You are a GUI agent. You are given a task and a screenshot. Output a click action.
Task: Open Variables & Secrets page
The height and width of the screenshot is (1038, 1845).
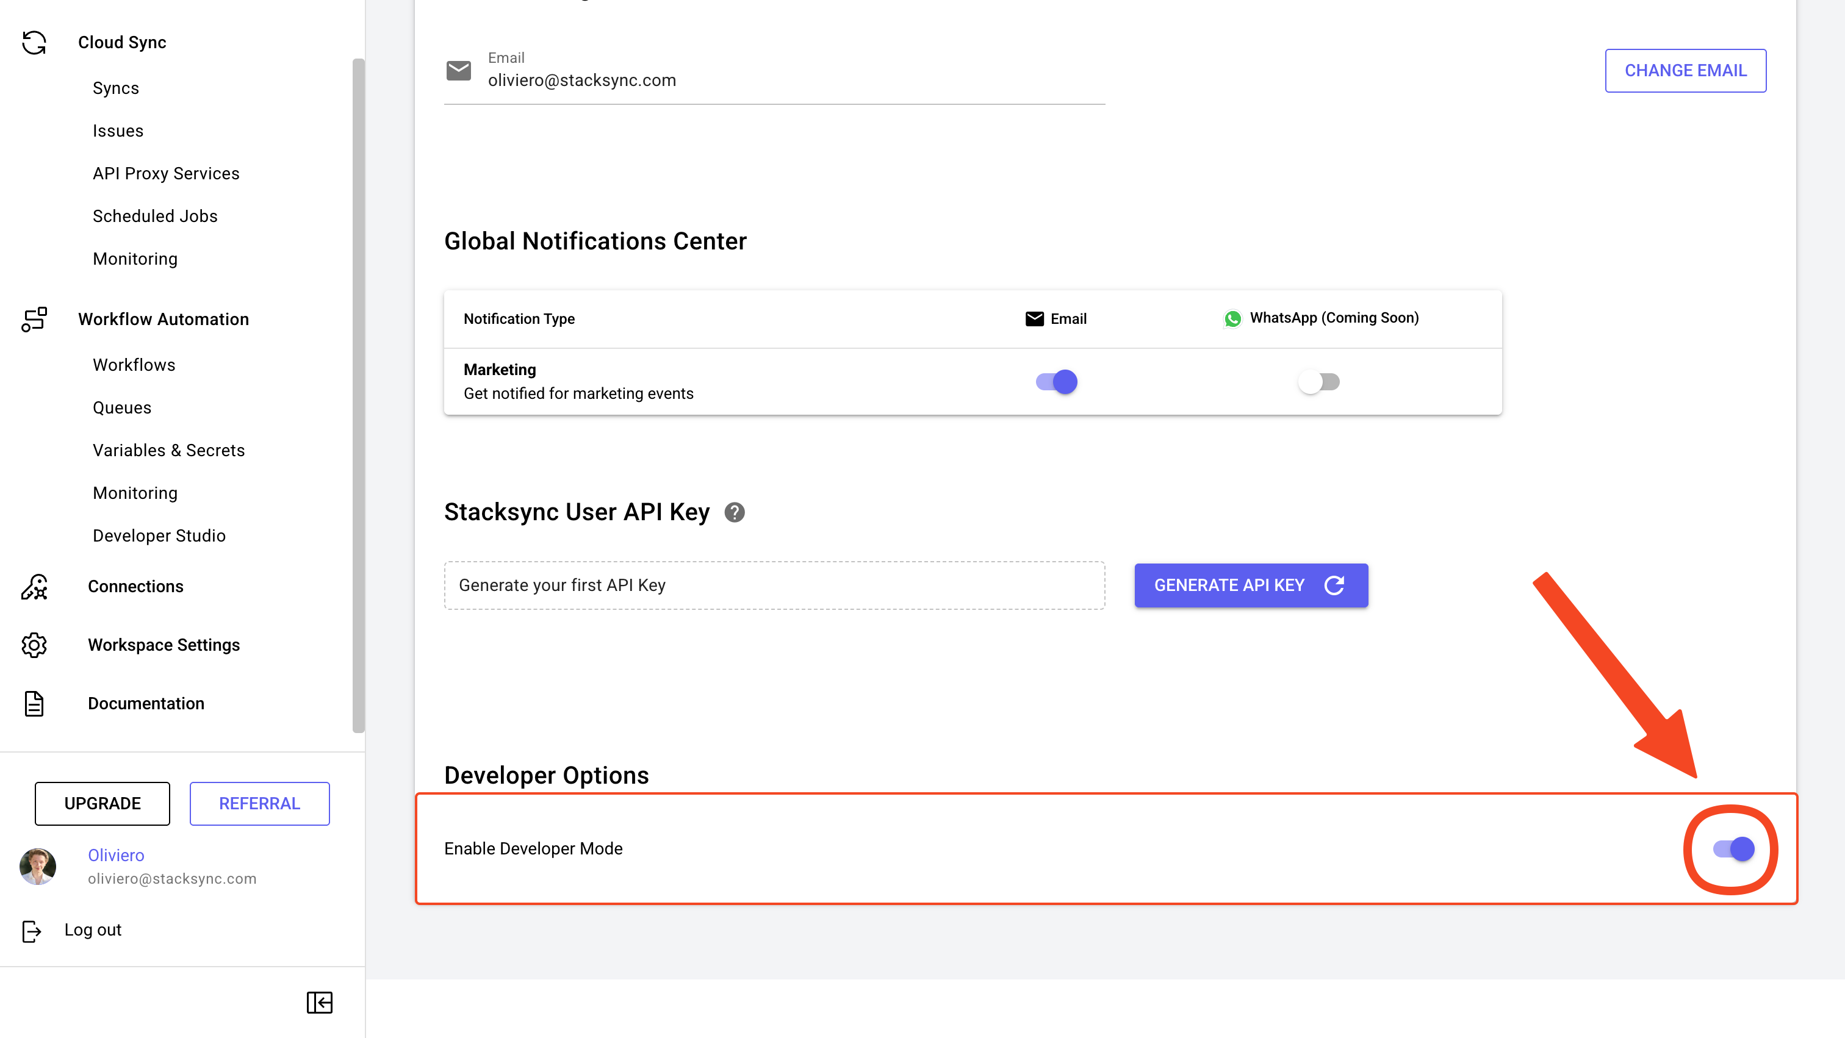168,450
